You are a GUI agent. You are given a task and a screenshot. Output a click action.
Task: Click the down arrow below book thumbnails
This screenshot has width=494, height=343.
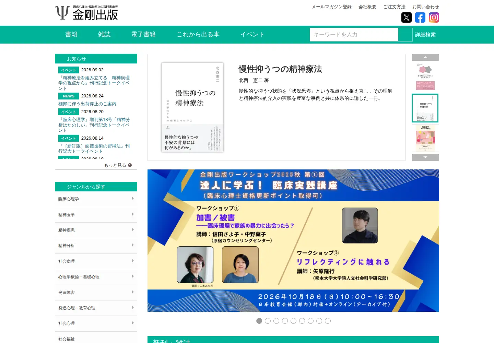425,157
